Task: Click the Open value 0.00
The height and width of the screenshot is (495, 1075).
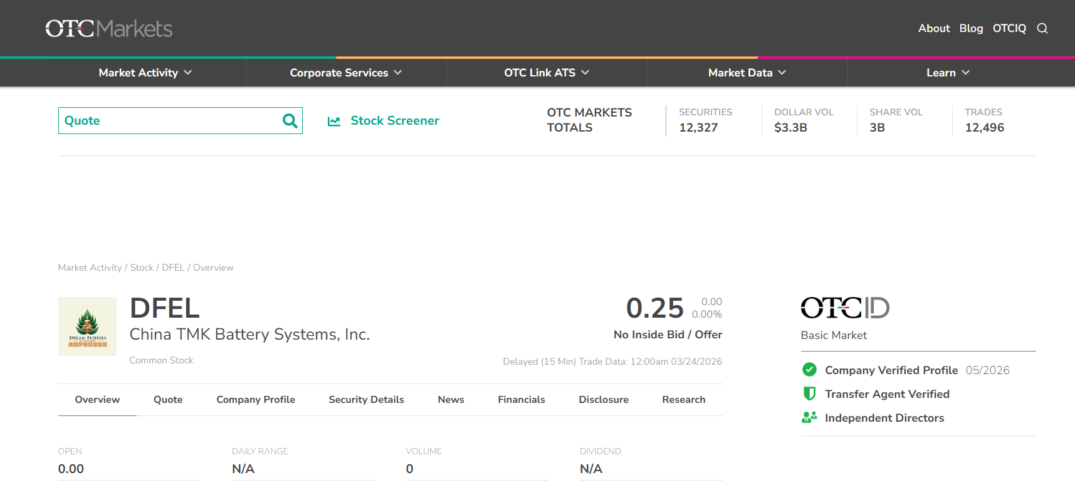Action: [71, 469]
